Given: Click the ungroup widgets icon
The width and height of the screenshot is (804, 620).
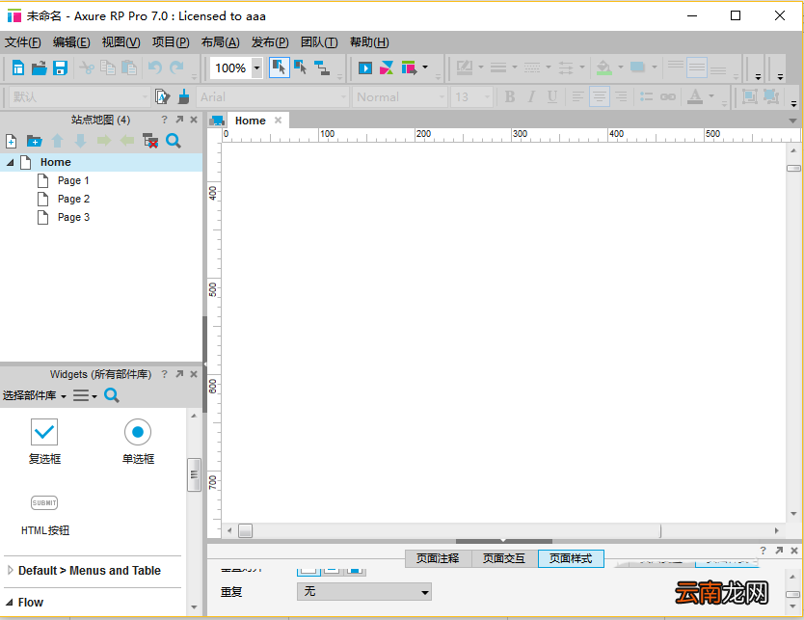Looking at the screenshot, I should (771, 96).
